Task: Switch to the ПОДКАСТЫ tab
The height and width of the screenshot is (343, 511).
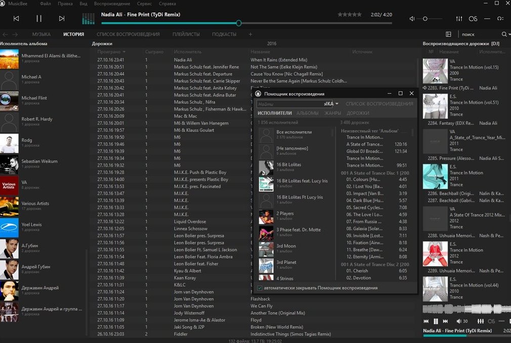Action: tap(224, 34)
